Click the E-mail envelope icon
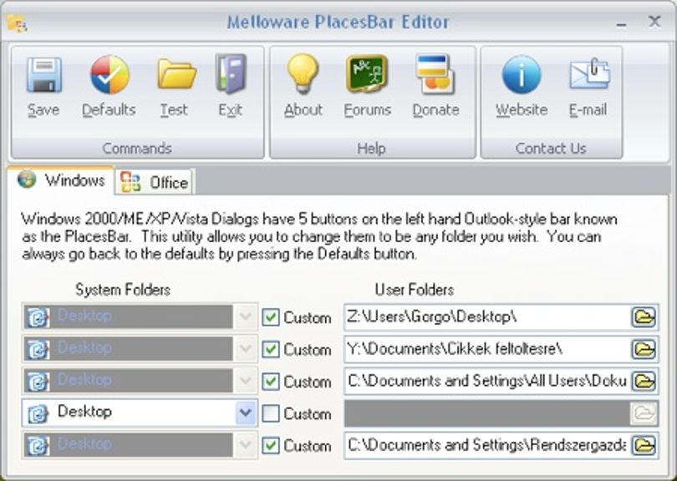677x481 pixels. click(589, 74)
